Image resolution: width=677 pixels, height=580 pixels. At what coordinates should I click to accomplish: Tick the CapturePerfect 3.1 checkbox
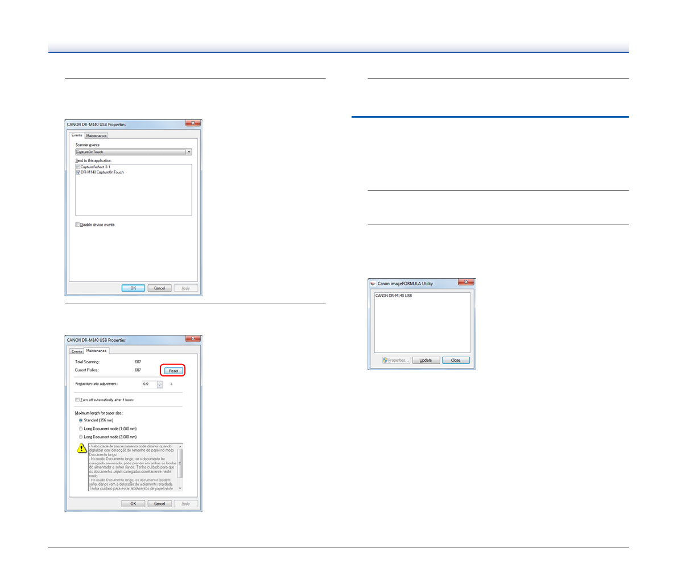(79, 167)
